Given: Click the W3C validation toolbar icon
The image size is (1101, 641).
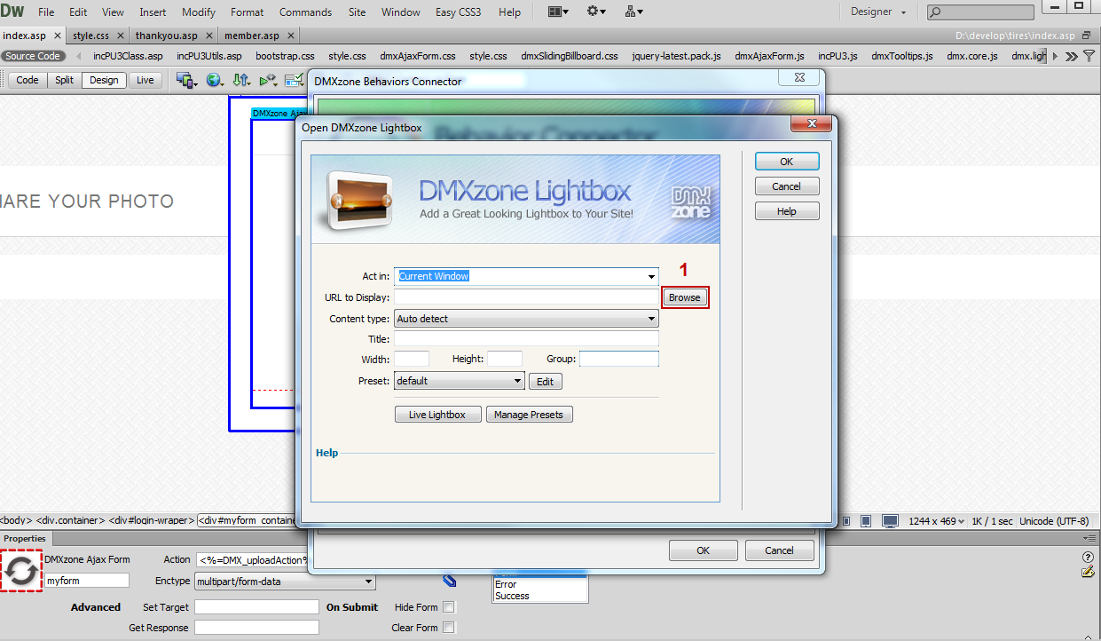Looking at the screenshot, I should pyautogui.click(x=268, y=80).
